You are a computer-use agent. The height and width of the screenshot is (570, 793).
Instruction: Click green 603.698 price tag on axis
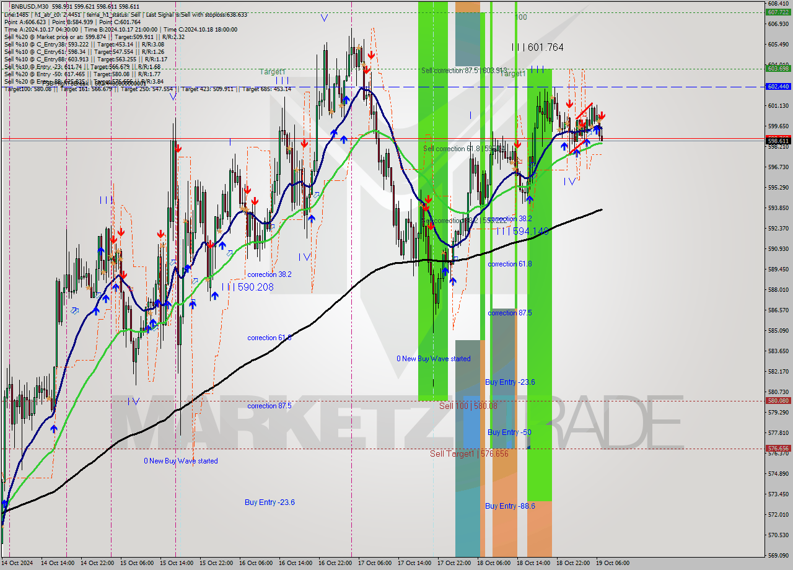click(x=778, y=68)
